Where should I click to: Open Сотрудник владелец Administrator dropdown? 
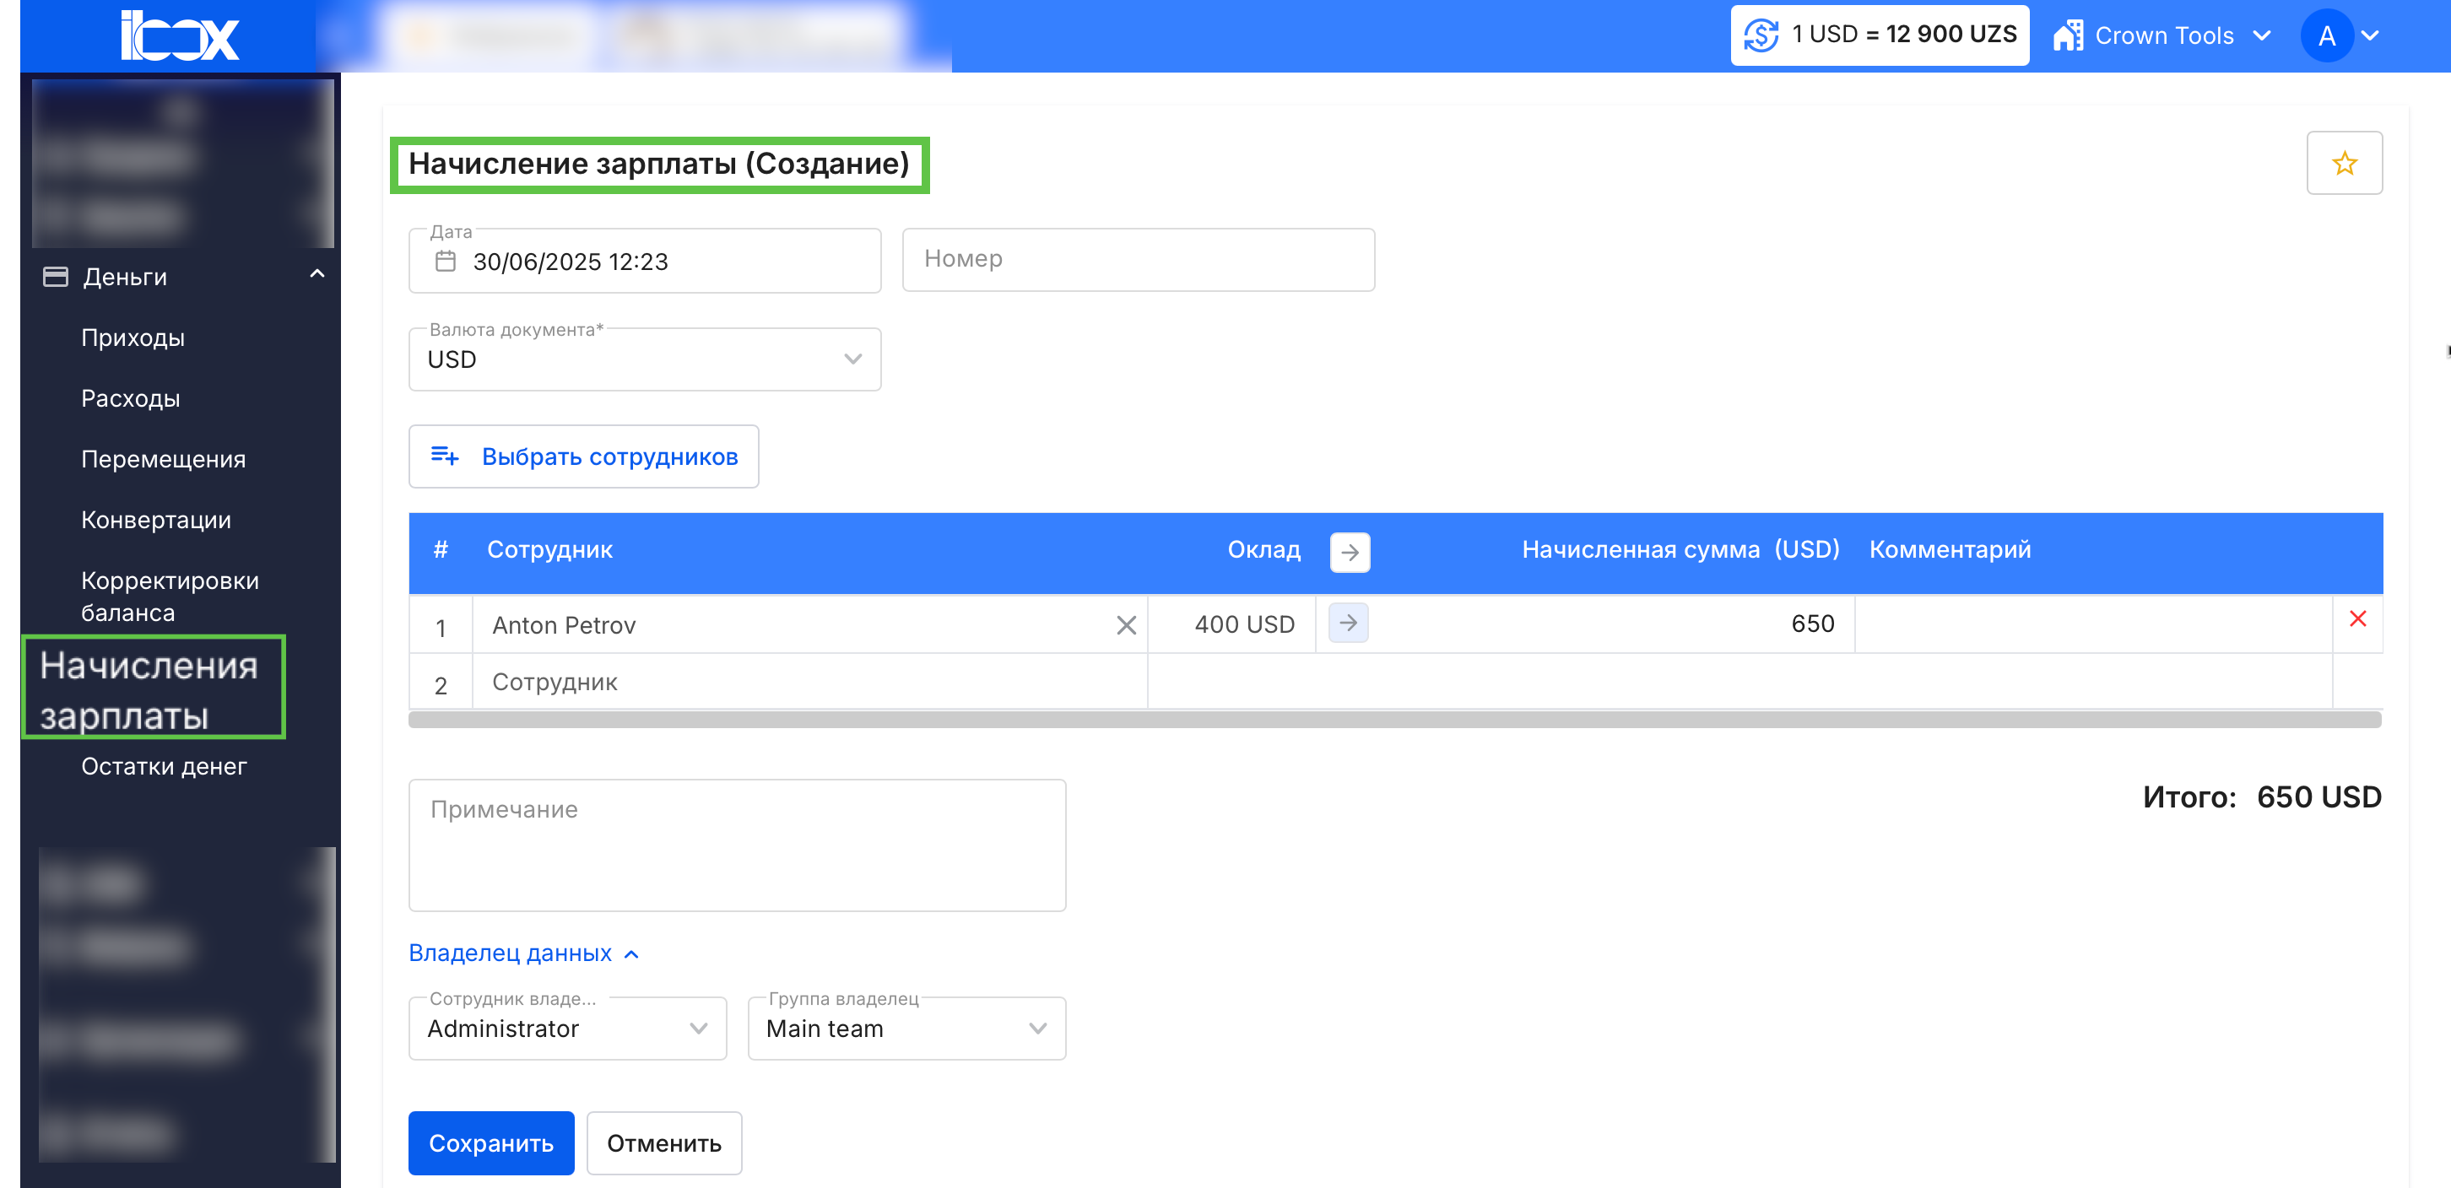(x=567, y=1029)
